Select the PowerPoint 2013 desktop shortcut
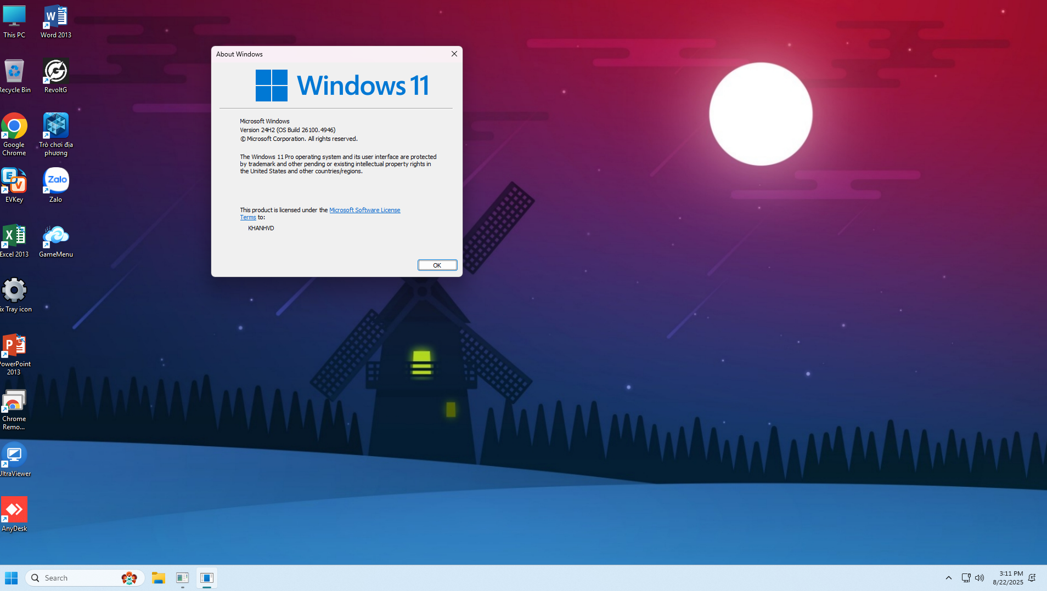Screen dimensions: 1047x591 14,354
